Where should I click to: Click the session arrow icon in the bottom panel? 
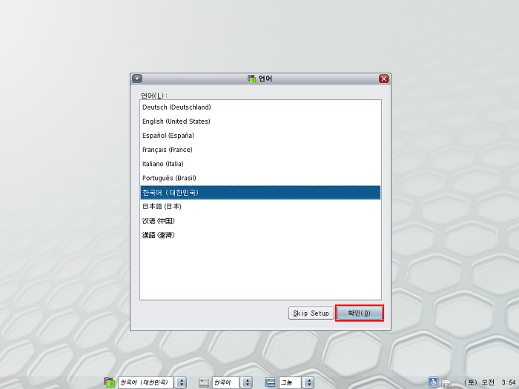(270, 383)
